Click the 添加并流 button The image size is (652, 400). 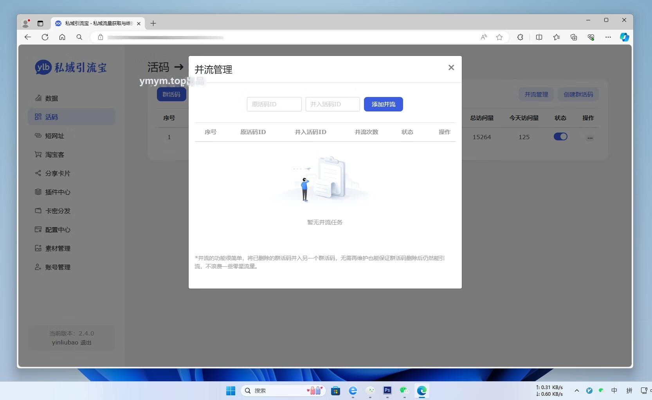click(x=384, y=104)
